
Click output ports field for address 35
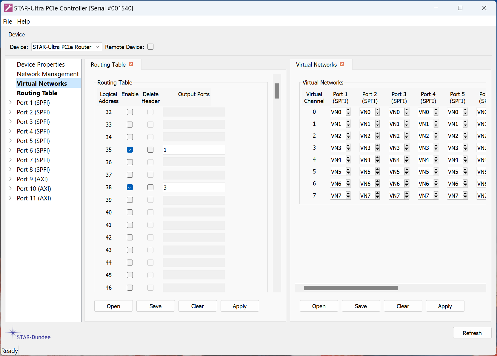tap(194, 150)
